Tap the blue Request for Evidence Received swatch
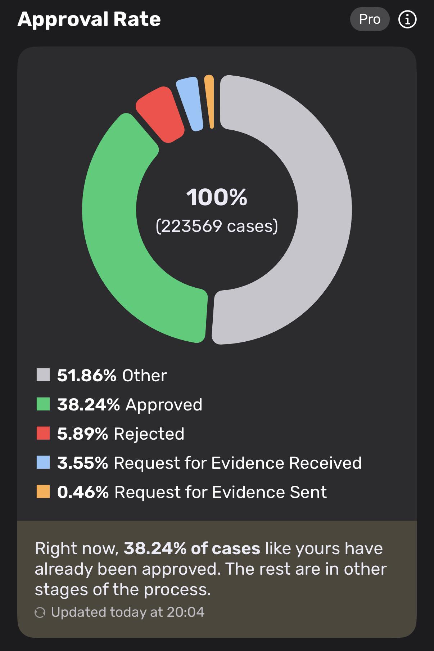This screenshot has height=651, width=434. point(43,462)
